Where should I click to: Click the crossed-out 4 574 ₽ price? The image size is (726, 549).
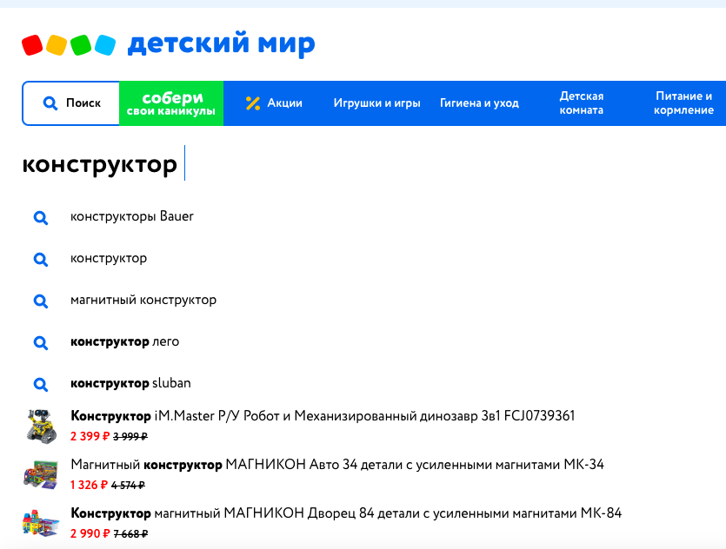tap(128, 486)
